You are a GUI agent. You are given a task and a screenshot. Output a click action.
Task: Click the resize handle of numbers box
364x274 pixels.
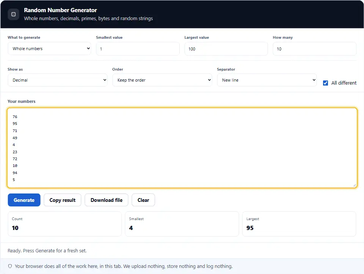pos(354,185)
